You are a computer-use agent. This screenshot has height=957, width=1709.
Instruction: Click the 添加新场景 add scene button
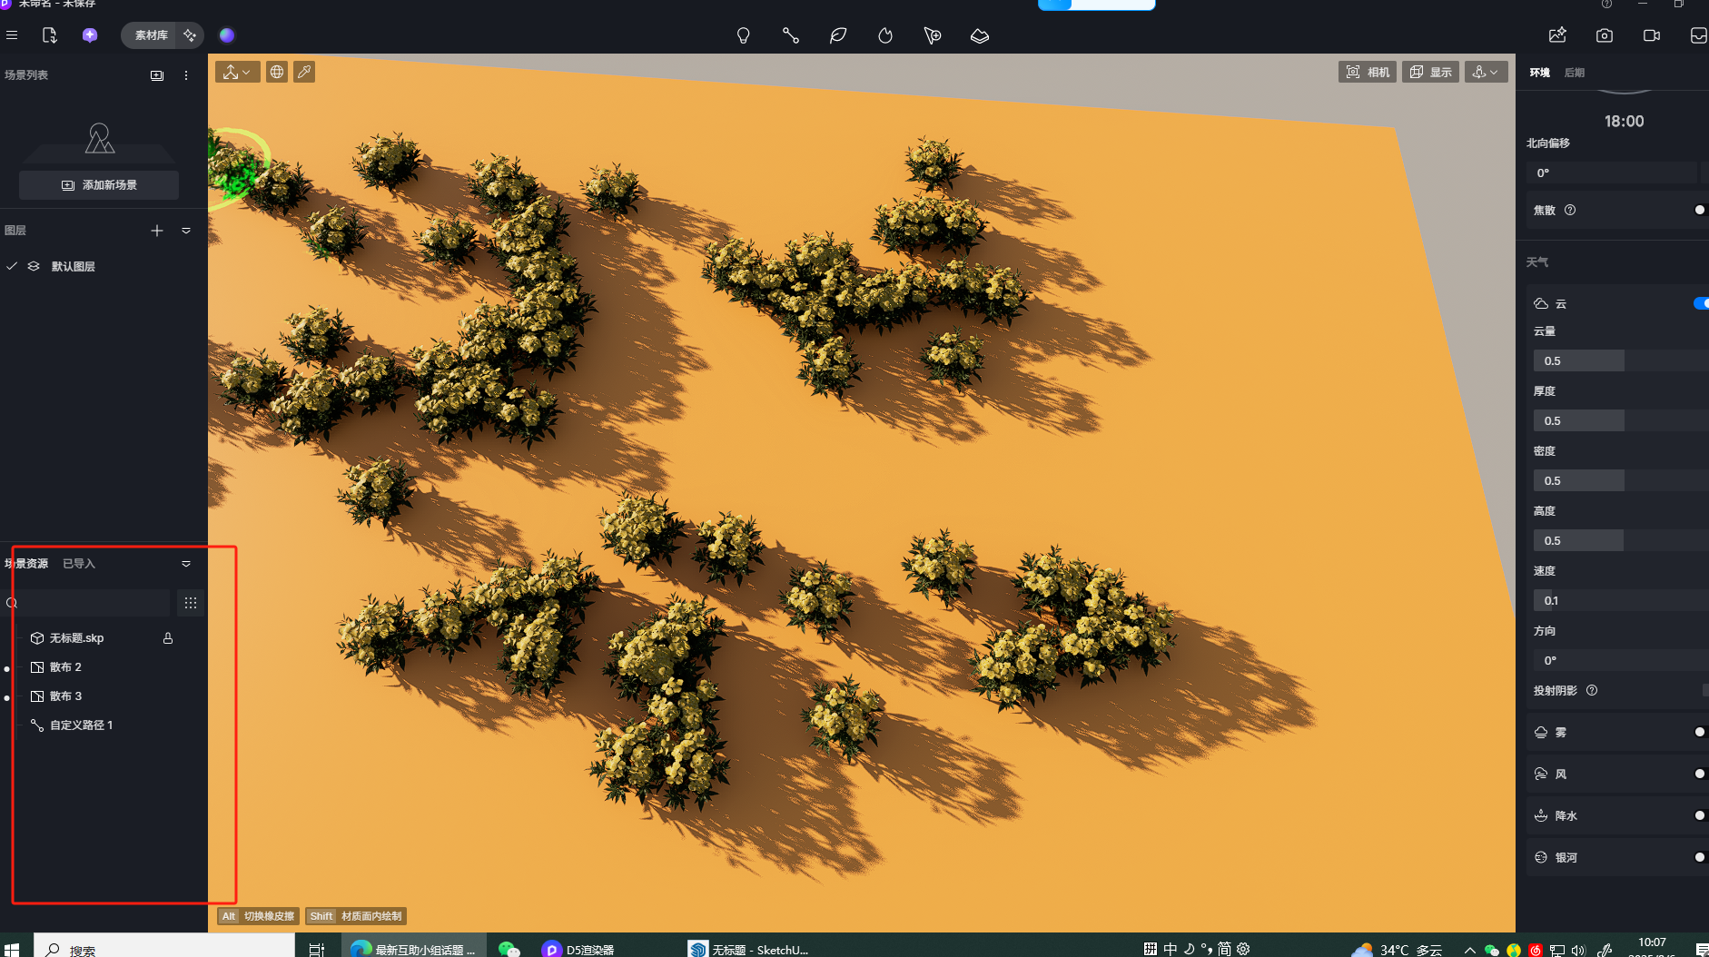tap(99, 185)
